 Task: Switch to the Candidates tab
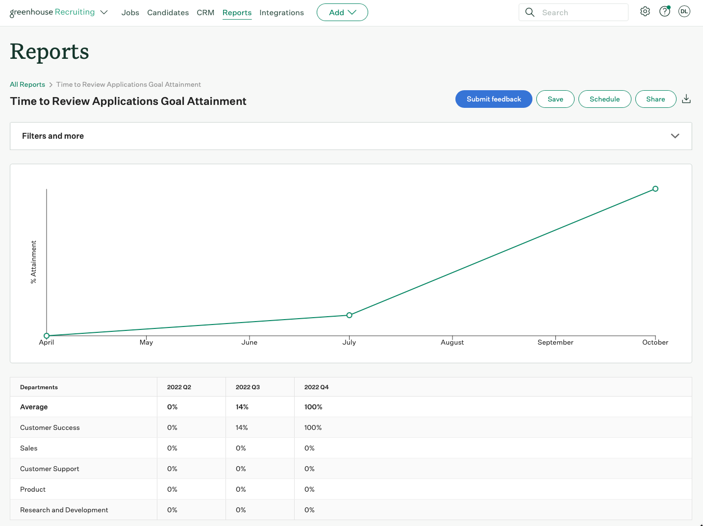tap(168, 12)
